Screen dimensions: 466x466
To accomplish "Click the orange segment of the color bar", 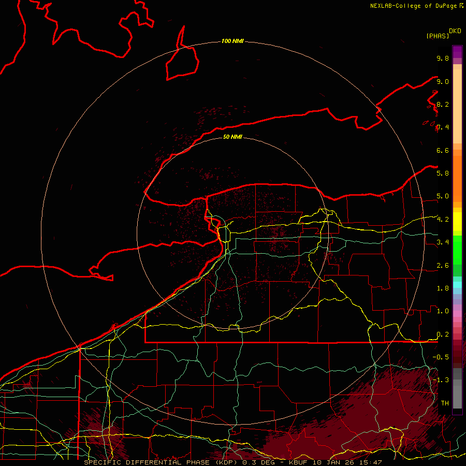I will [x=457, y=179].
